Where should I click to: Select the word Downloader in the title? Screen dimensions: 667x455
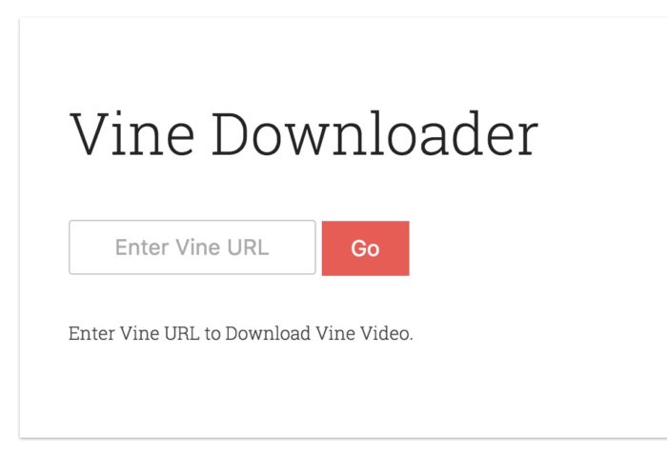click(375, 134)
